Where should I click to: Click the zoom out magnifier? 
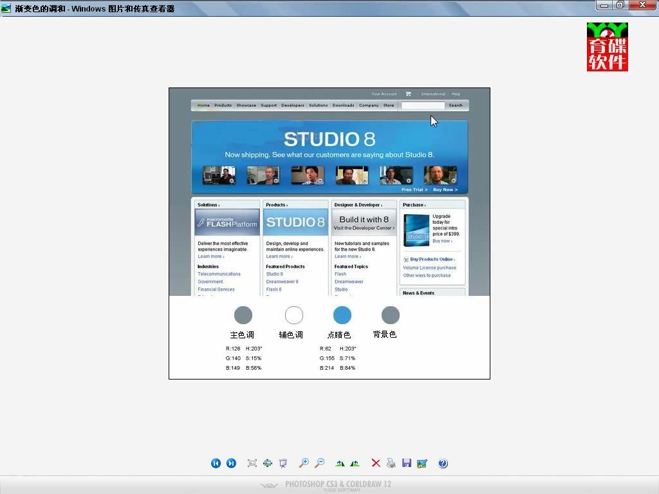pos(319,463)
